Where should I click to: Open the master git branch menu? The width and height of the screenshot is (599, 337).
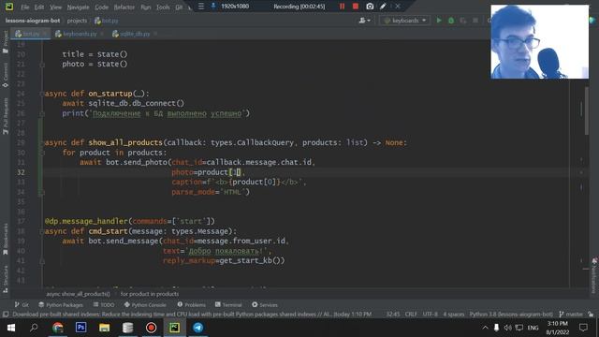tap(571, 315)
